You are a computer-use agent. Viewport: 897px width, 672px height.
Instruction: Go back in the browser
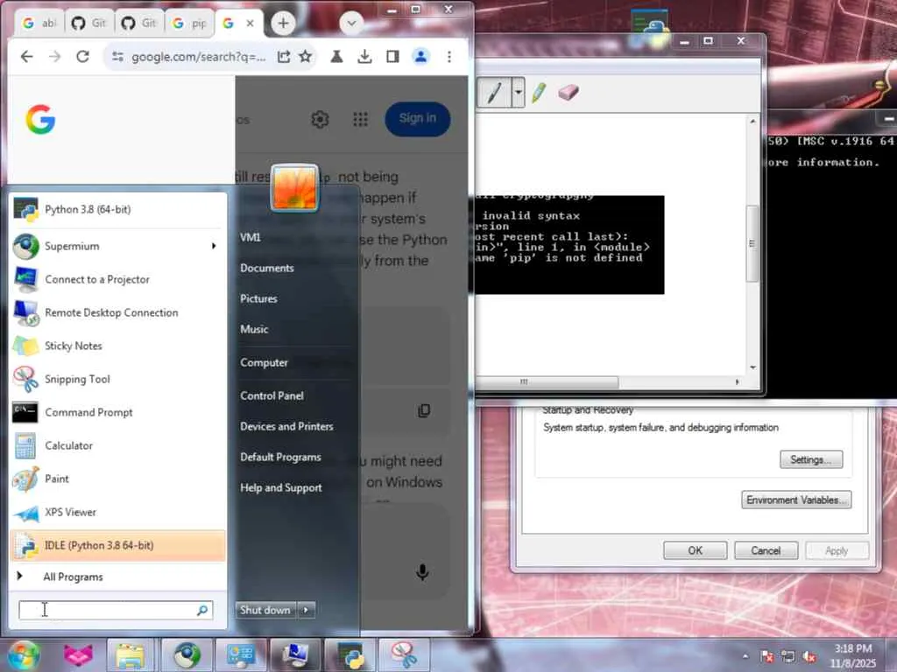27,57
